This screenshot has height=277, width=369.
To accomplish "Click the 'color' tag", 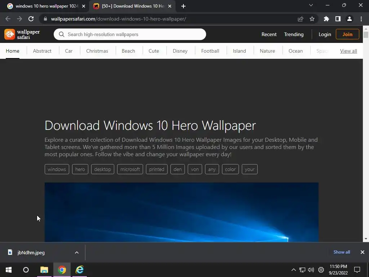I will click(230, 169).
